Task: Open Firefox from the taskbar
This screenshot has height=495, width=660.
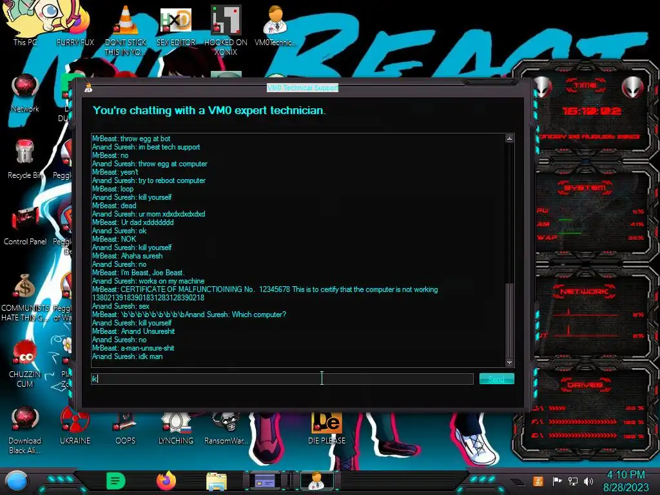Action: (x=166, y=481)
